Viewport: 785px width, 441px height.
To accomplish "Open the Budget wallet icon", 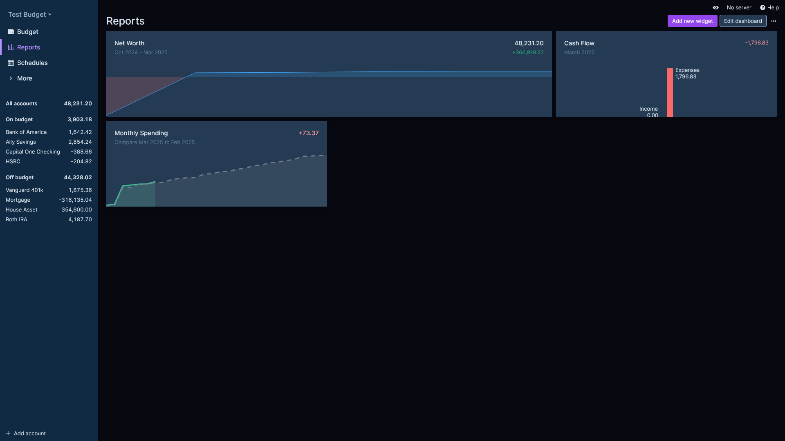I will pyautogui.click(x=11, y=32).
